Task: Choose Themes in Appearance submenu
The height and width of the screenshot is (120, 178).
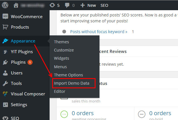Action: click(x=61, y=42)
